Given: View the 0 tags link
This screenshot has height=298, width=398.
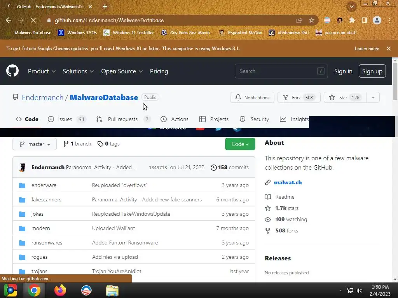Looking at the screenshot, I should (108, 144).
